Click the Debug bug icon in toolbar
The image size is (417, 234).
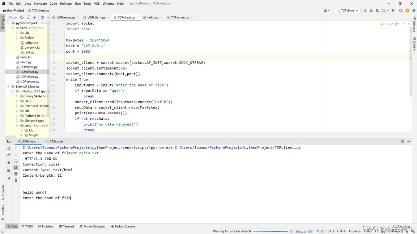(371, 11)
